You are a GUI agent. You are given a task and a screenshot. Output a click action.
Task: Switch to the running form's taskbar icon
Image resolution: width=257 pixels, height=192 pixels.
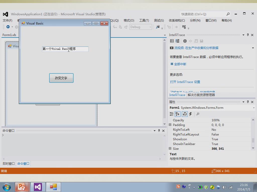click(x=53, y=187)
